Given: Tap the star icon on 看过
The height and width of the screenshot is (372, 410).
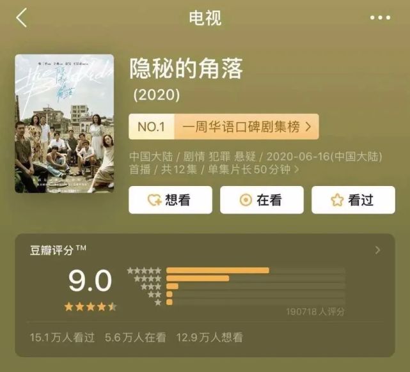Looking at the screenshot, I should [x=337, y=200].
